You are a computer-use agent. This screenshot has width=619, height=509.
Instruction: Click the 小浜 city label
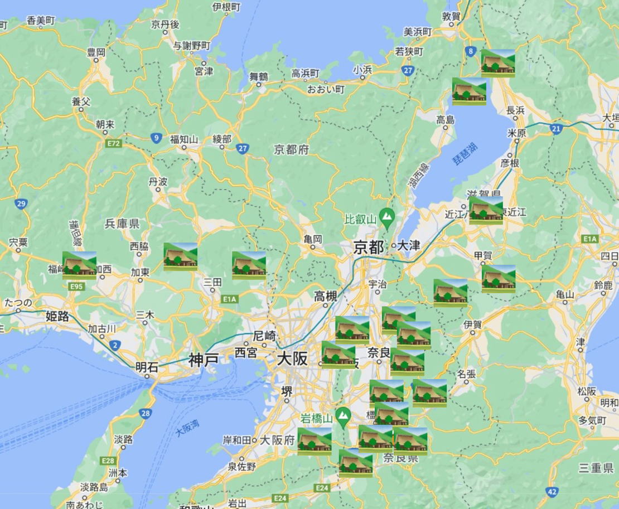[362, 70]
